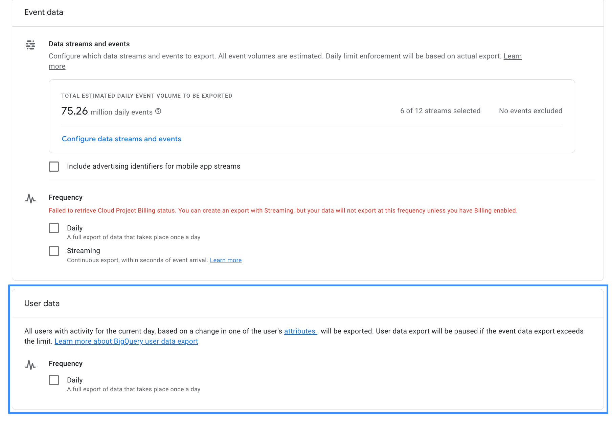Viewport: 612px width, 421px height.
Task: Open Configure data streams and events
Action: (x=121, y=139)
